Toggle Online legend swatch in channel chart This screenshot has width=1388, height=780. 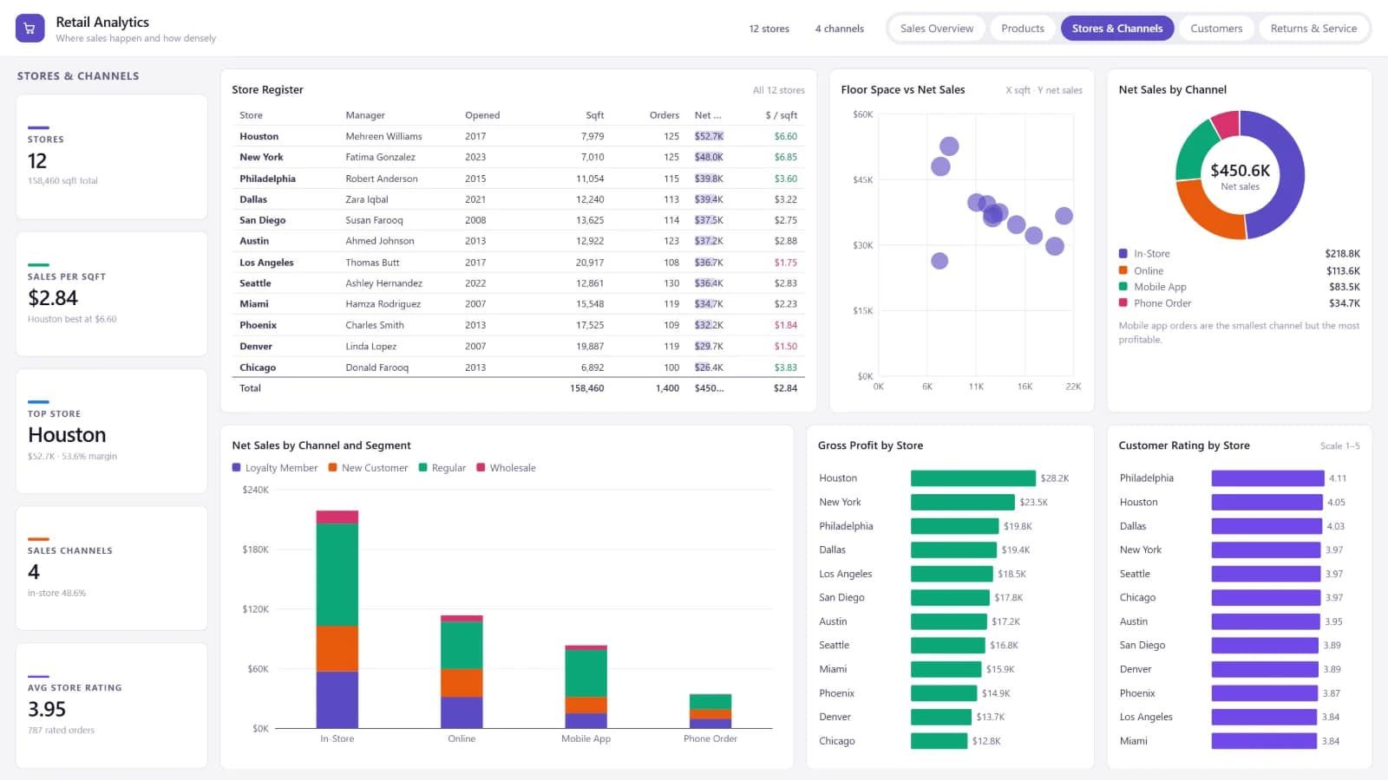1123,270
